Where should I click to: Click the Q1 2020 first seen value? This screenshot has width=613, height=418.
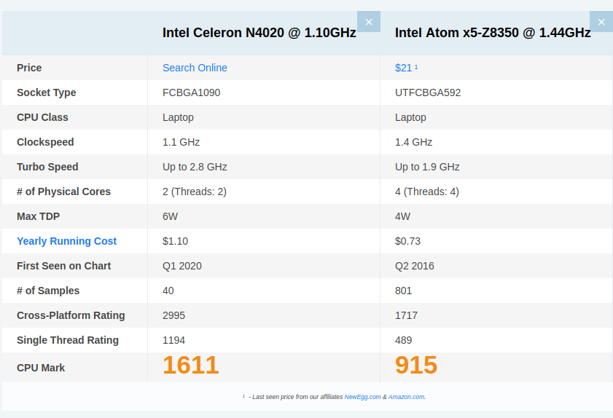point(182,266)
